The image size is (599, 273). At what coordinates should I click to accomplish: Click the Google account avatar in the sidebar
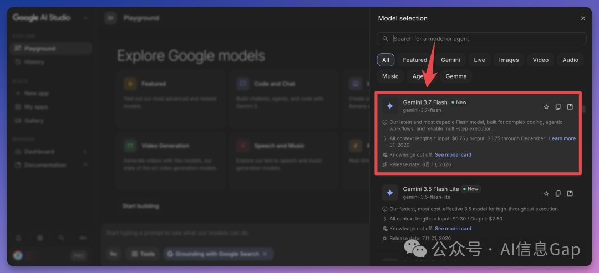(18, 255)
